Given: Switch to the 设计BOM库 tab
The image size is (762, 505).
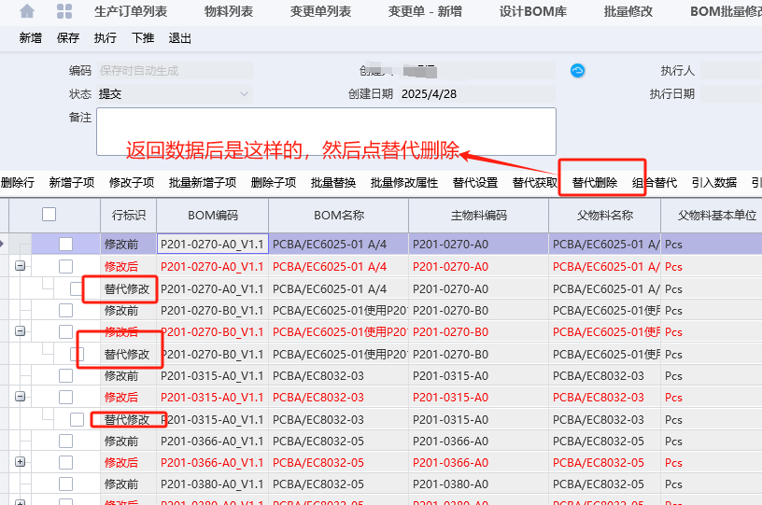Looking at the screenshot, I should [x=526, y=12].
